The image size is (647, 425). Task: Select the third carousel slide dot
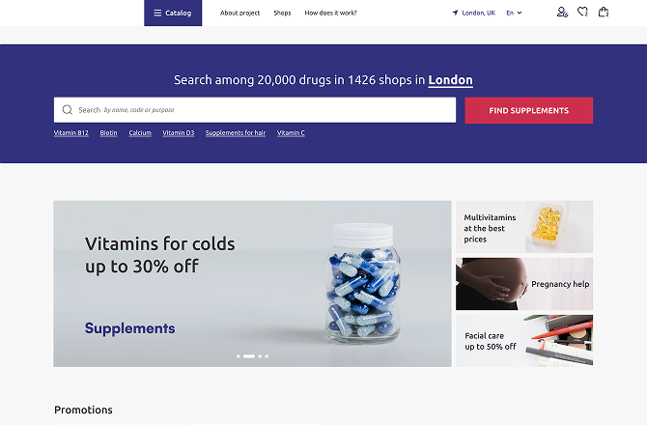[260, 356]
